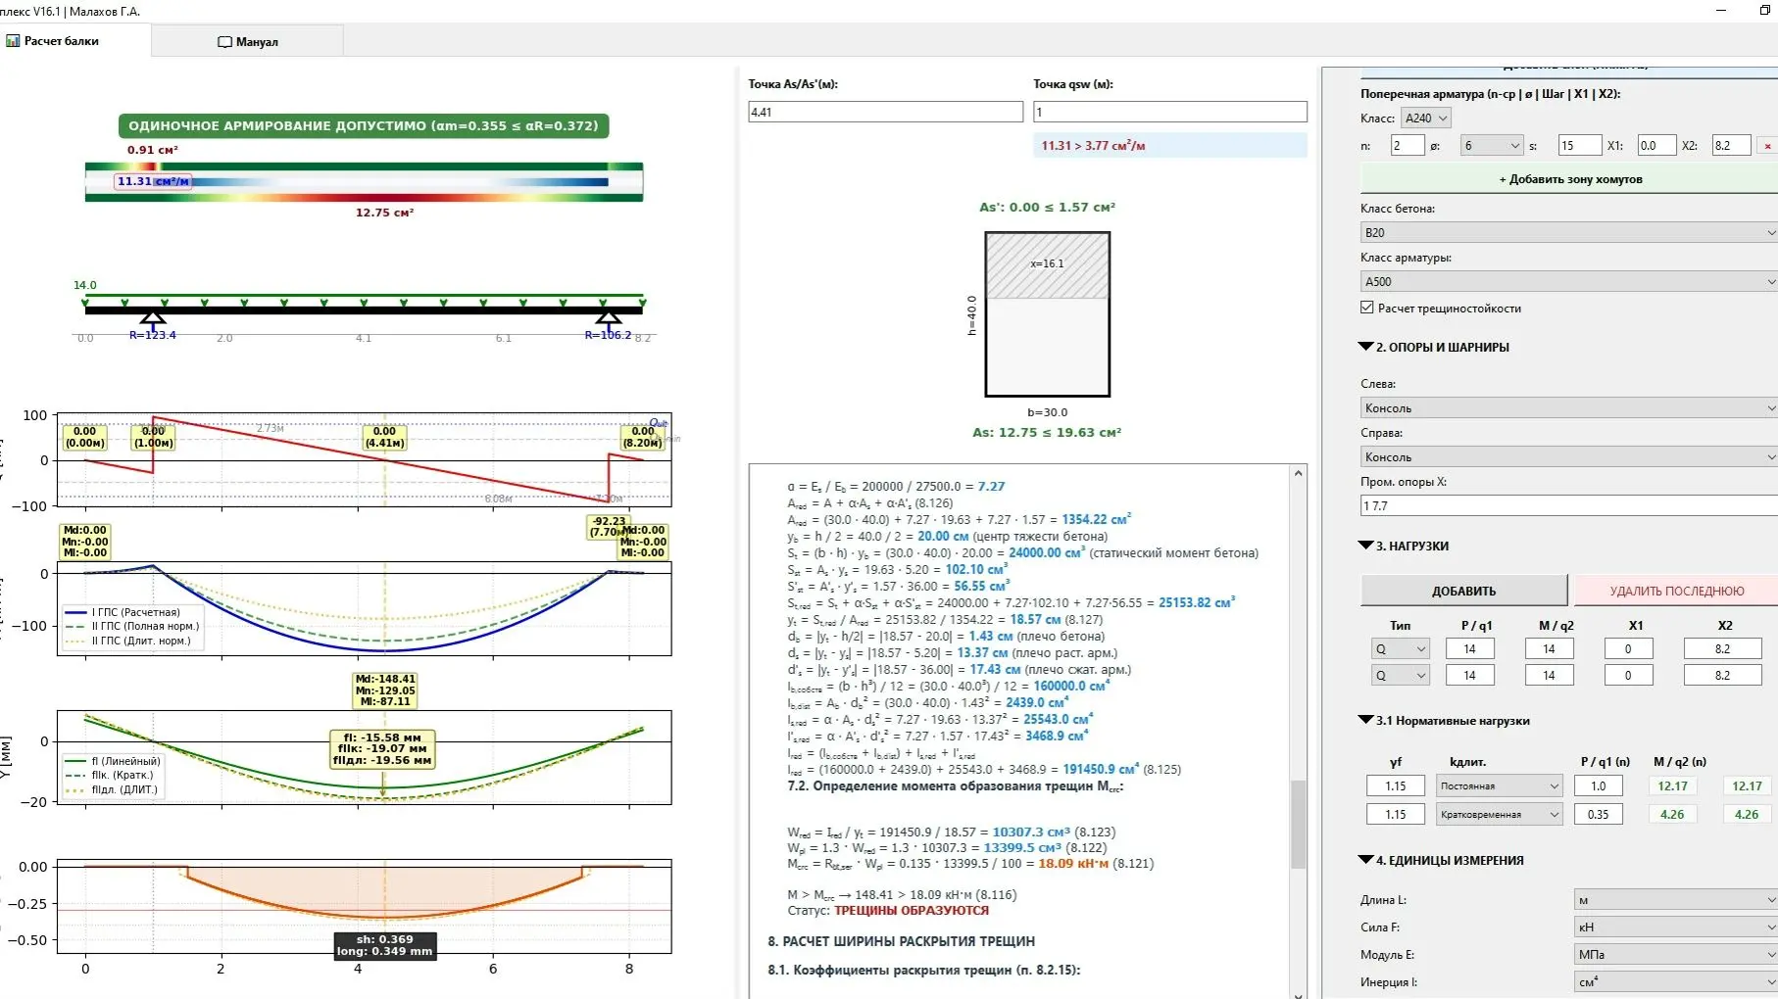Switch to the Мануал tab

(x=248, y=42)
